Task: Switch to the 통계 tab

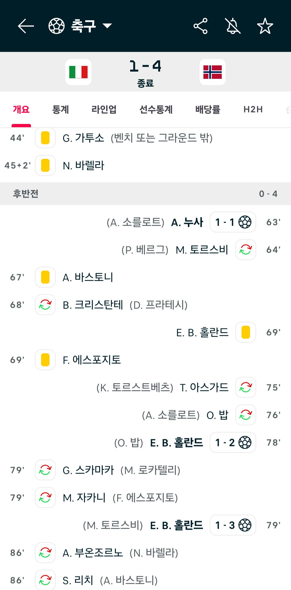Action: point(61,109)
